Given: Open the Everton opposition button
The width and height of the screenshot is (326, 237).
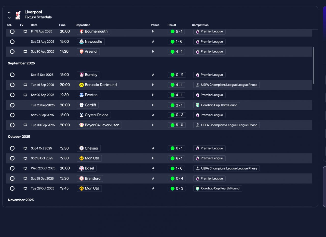Looking at the screenshot, I should (x=88, y=95).
